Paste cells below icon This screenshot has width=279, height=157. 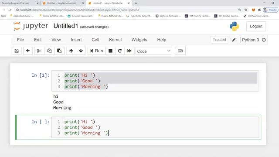(59, 51)
